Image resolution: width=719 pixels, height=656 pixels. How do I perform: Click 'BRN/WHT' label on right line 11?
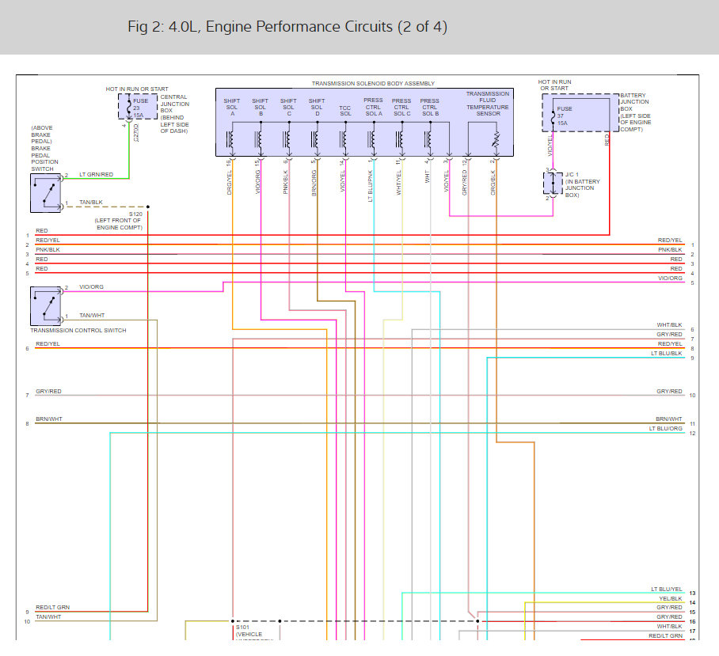668,419
